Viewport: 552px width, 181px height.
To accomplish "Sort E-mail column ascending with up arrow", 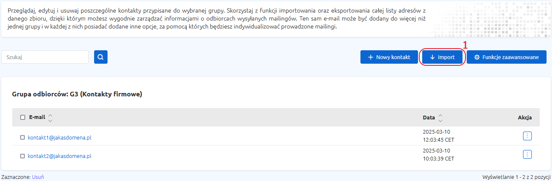I will pyautogui.click(x=50, y=115).
